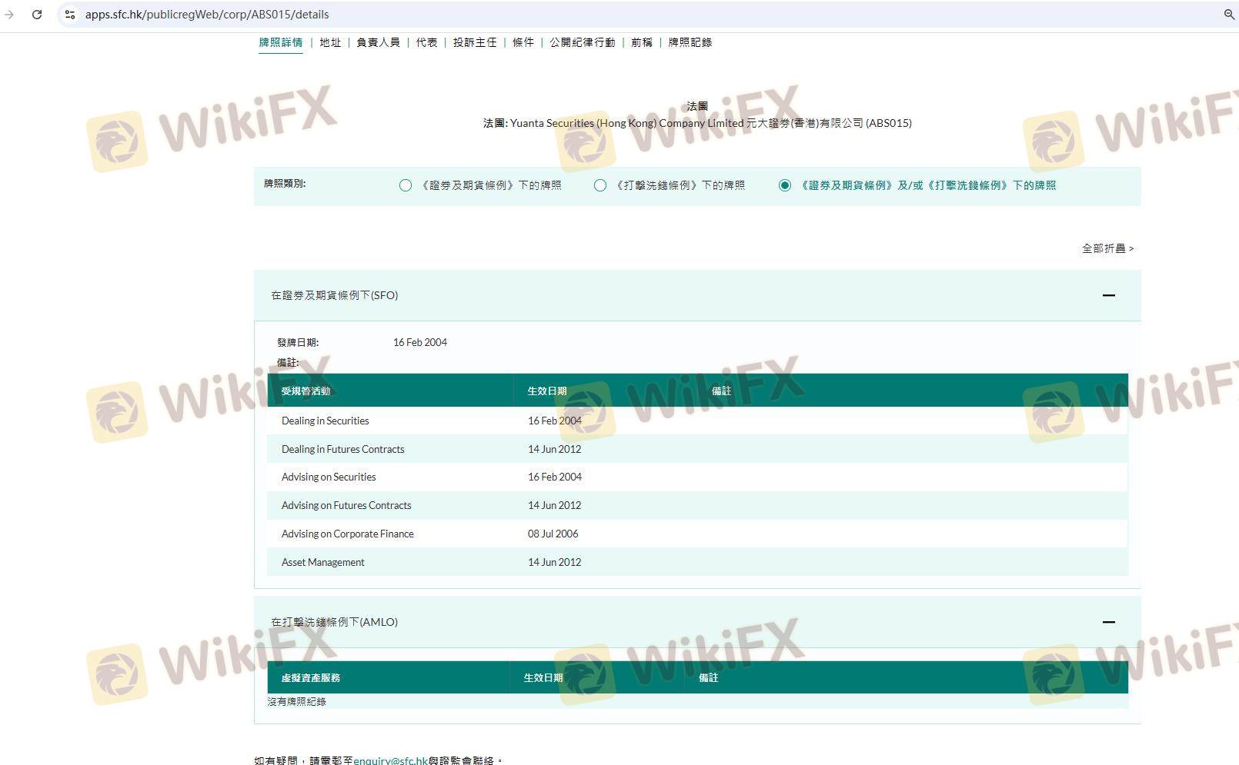Screen dimensions: 1239x765
Task: Switch to the 條件 tab
Action: click(x=523, y=42)
